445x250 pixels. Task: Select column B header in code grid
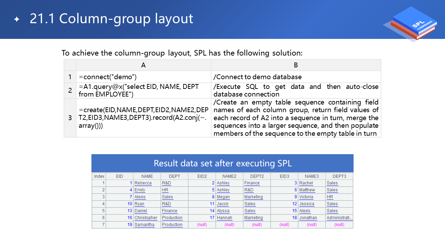(296, 65)
